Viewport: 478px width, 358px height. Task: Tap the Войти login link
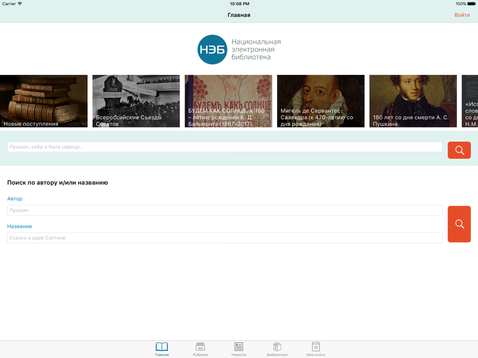point(462,15)
